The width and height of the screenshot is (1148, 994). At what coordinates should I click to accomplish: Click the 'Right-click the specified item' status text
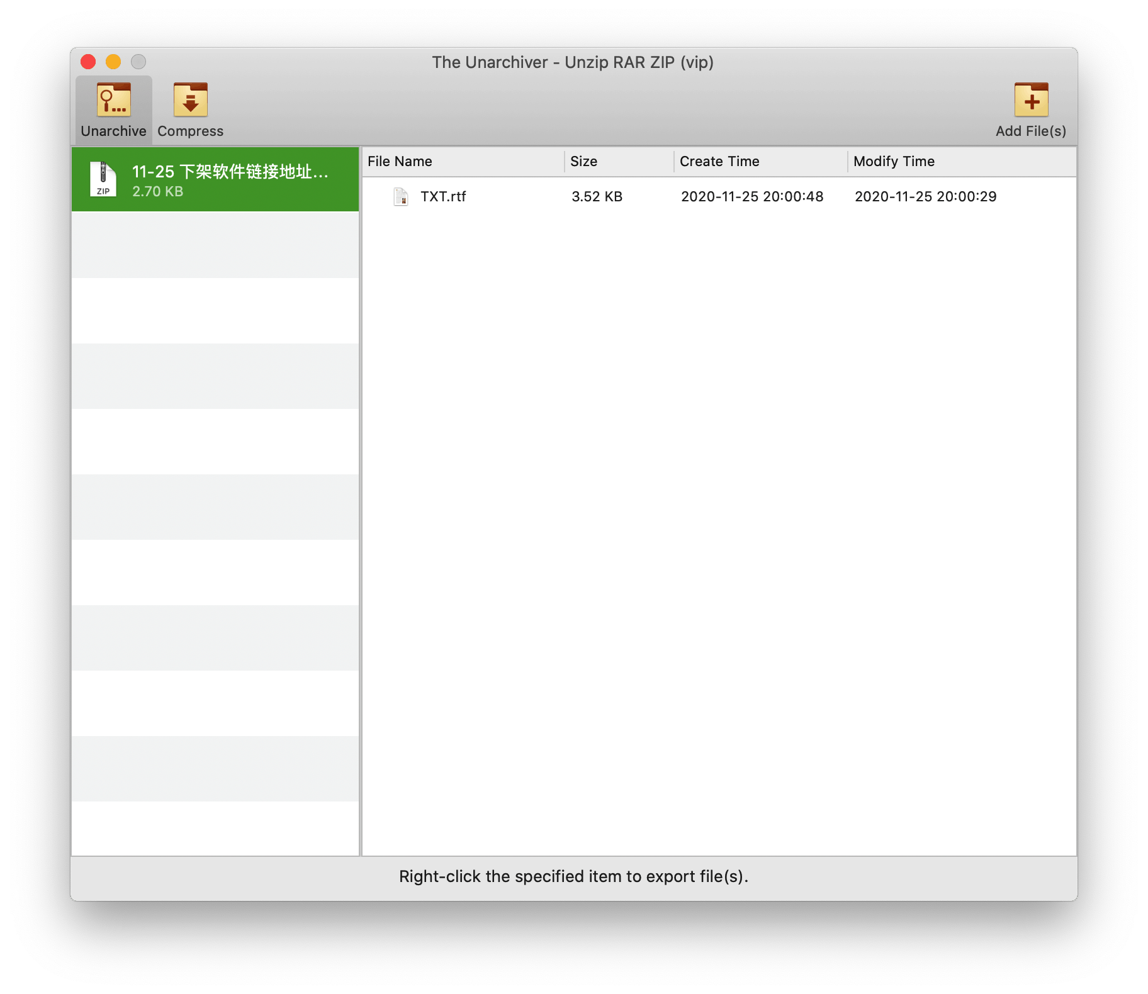pyautogui.click(x=573, y=876)
